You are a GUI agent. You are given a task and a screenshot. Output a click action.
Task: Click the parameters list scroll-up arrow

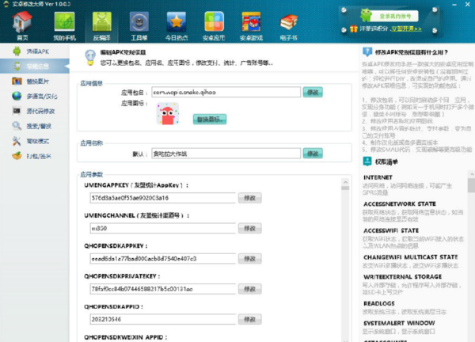pos(345,182)
